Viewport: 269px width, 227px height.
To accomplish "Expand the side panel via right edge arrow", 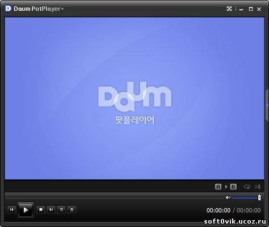I will 267,105.
